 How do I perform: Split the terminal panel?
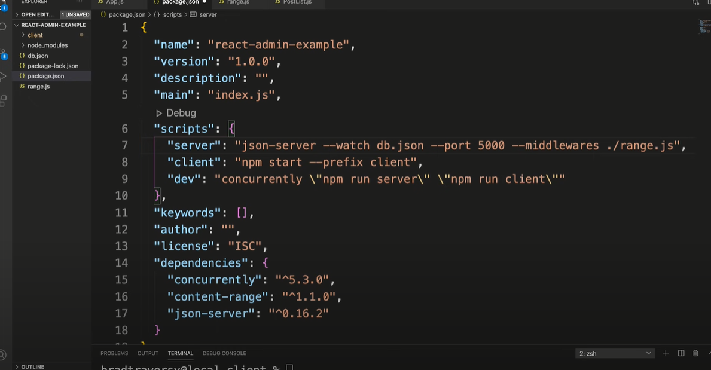(x=681, y=353)
